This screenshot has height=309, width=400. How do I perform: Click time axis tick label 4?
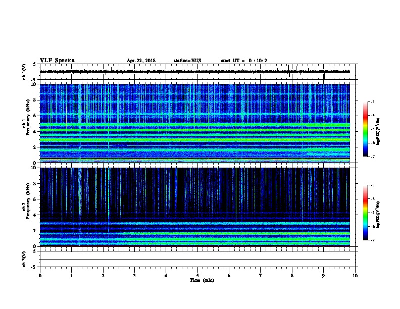coord(166,275)
